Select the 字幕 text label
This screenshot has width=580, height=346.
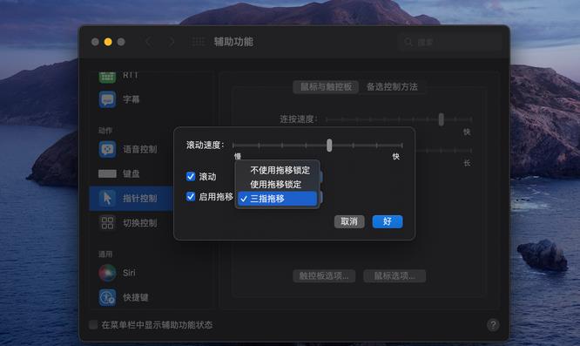(x=132, y=99)
